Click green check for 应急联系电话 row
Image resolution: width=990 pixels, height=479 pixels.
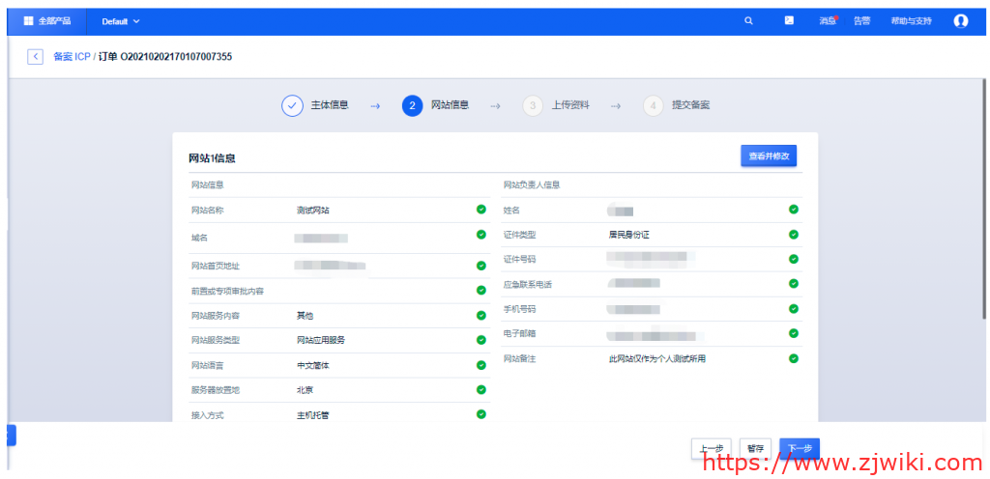tap(794, 284)
